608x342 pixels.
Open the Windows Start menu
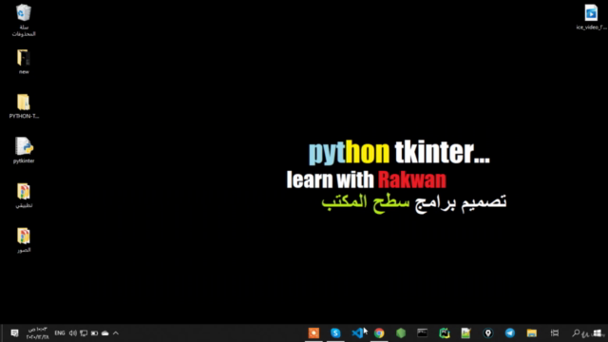tap(598, 333)
